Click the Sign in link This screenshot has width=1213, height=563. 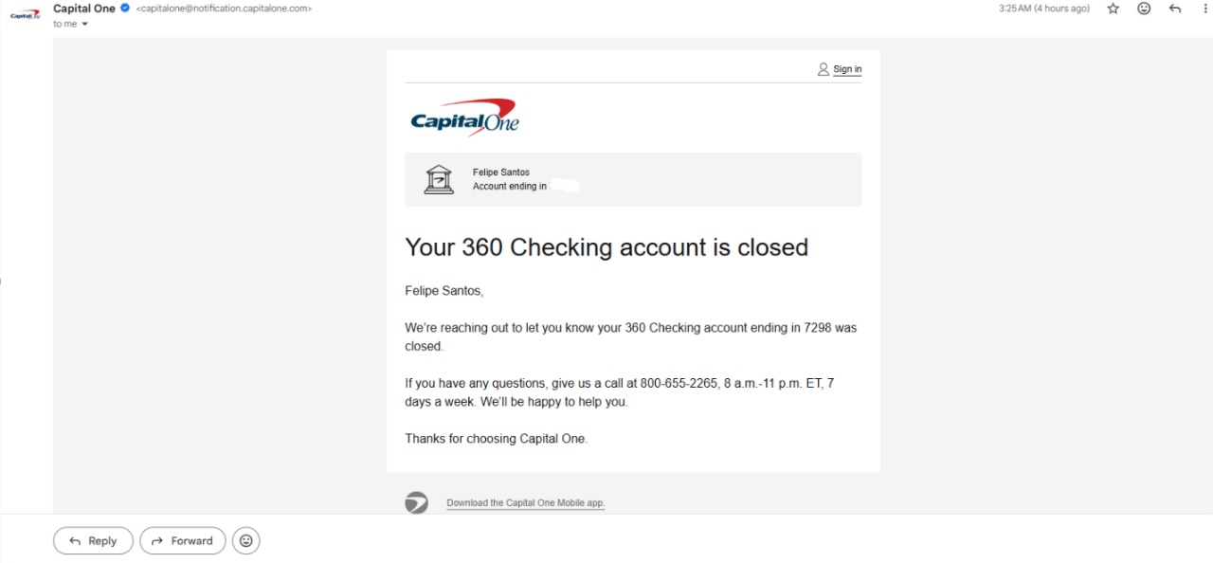[x=847, y=69]
